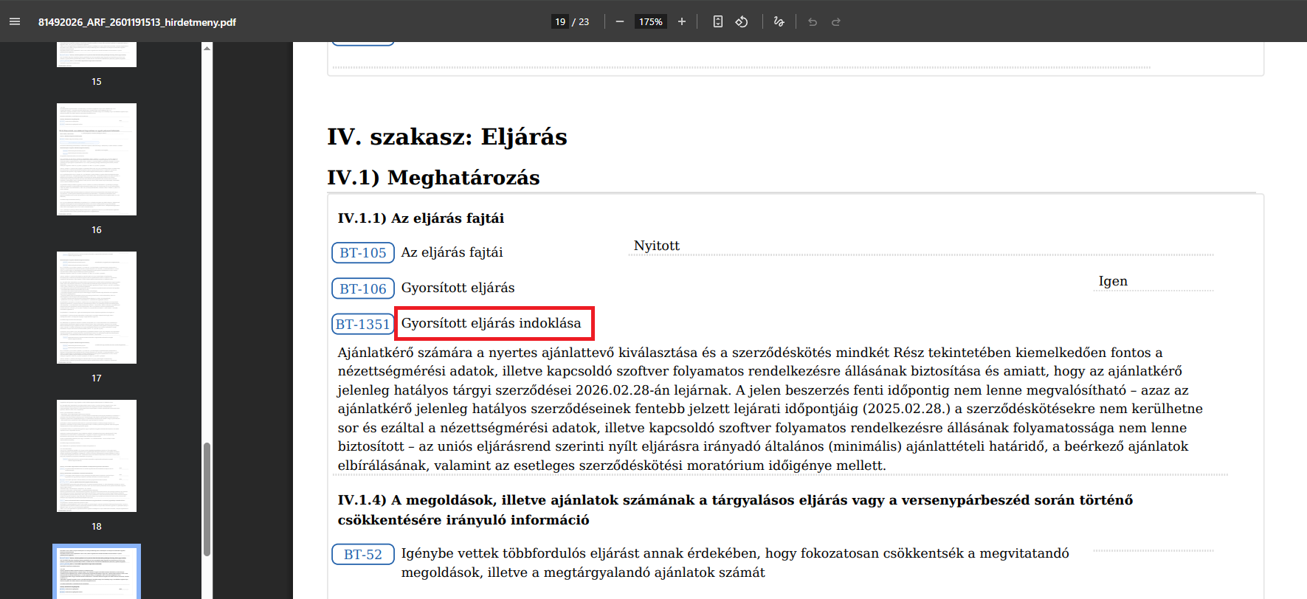Click the BT-106 field badge
The height and width of the screenshot is (599, 1307).
coord(362,288)
